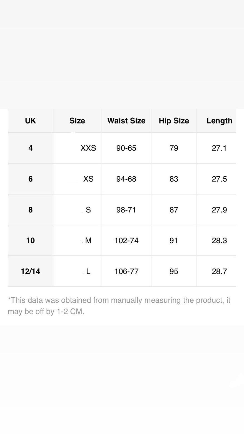Image resolution: width=244 pixels, height=434 pixels.
Task: Select length value 28.3
Action: (219, 240)
